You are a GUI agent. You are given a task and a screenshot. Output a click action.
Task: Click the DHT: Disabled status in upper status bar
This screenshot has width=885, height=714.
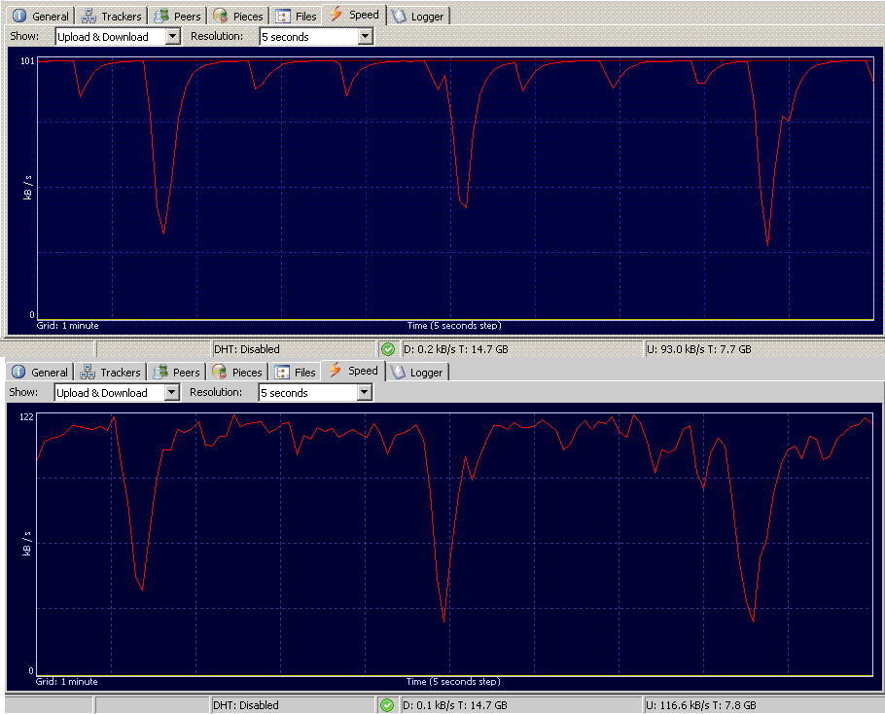[x=246, y=349]
